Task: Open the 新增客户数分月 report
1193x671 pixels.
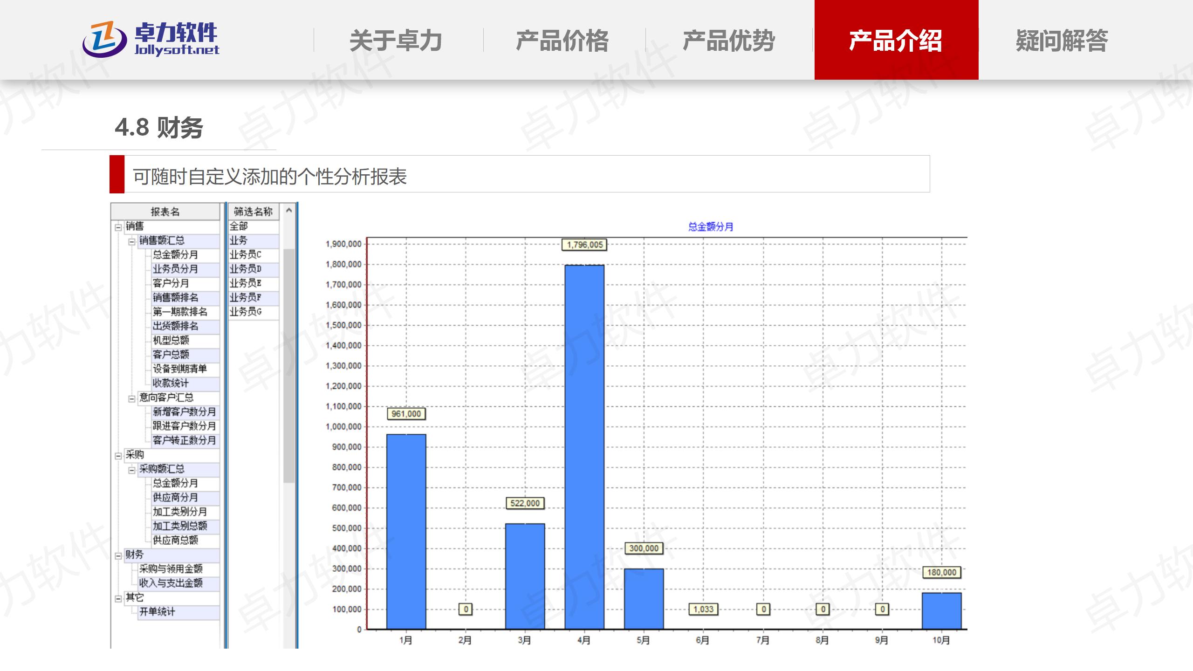Action: pos(185,412)
